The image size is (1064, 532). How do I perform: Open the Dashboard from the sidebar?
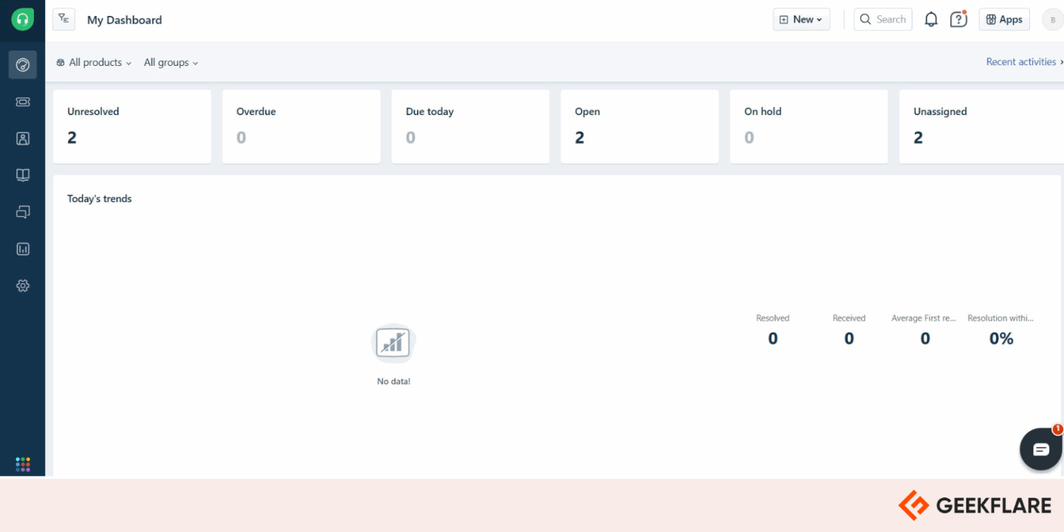click(x=22, y=64)
